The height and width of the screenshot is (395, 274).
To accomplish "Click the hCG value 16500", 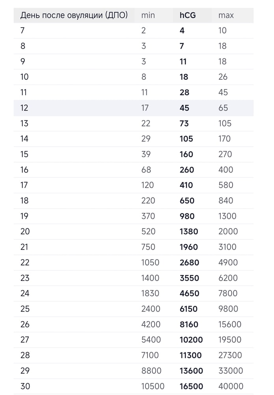I will coord(191,386).
